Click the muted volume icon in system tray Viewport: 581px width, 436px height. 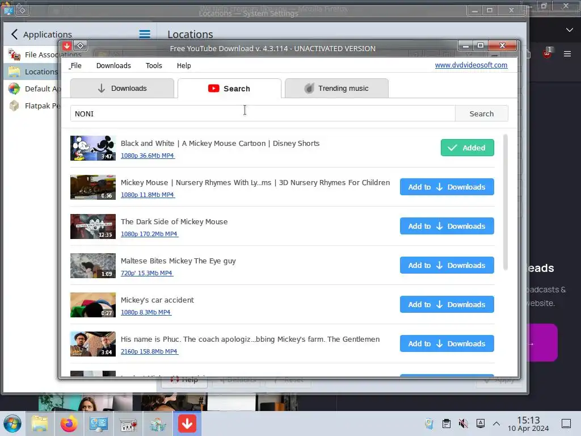[x=463, y=424]
